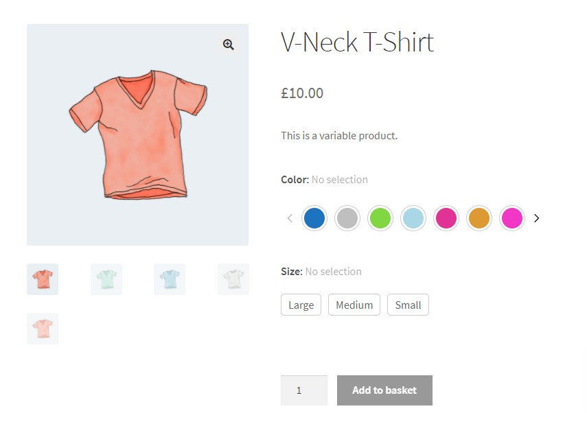Pick the orange color swatch
Image resolution: width=587 pixels, height=424 pixels.
coord(479,218)
